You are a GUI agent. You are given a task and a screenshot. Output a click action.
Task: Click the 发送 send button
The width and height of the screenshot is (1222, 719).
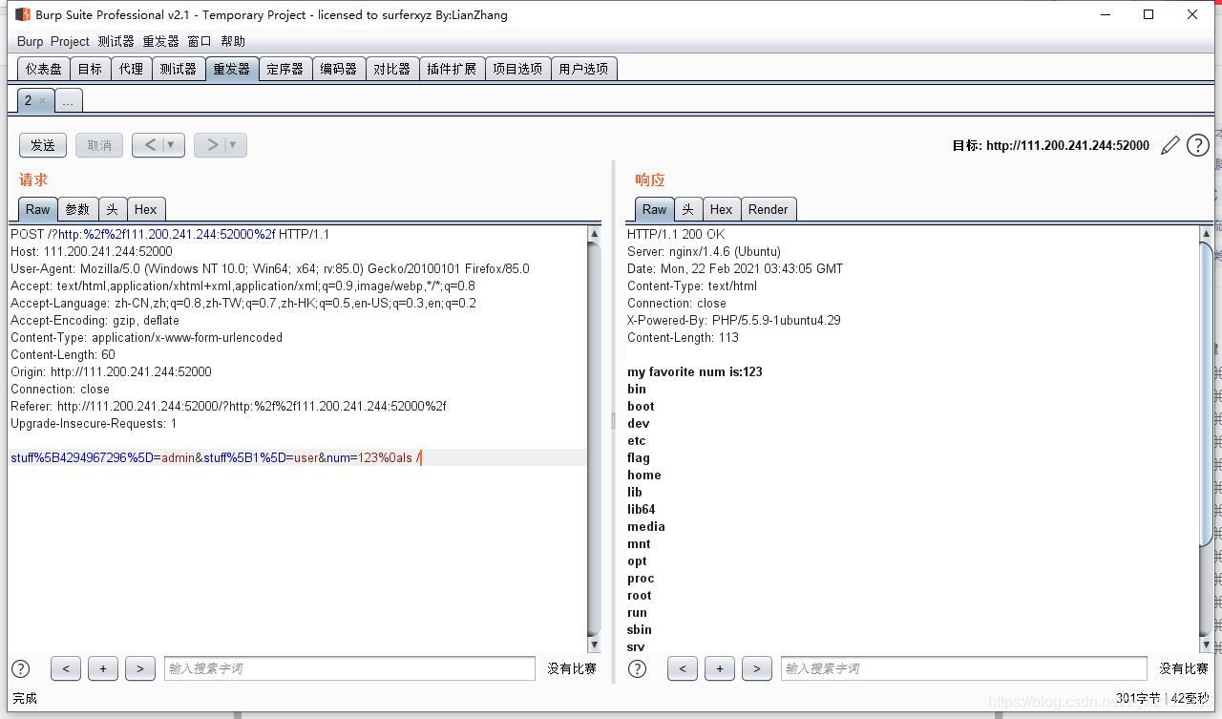pyautogui.click(x=43, y=145)
